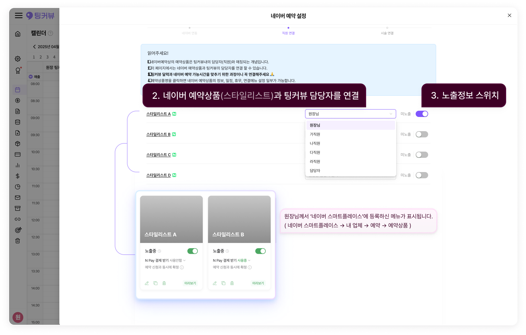Open the bar chart icon in sidebar

click(18, 165)
